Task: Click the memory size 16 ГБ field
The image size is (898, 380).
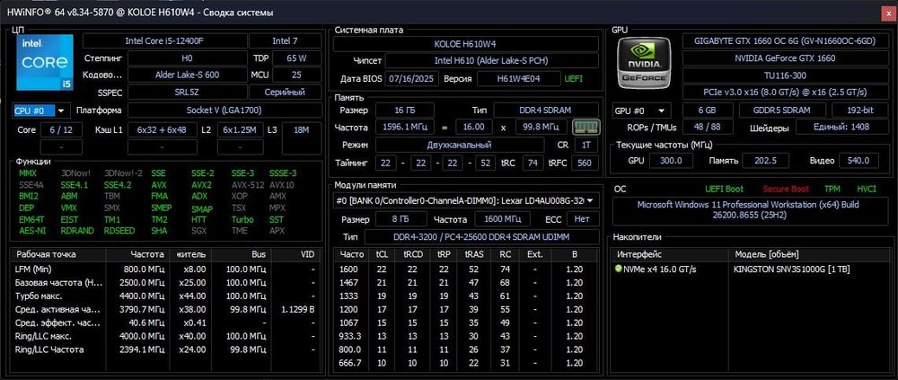Action: 405,110
